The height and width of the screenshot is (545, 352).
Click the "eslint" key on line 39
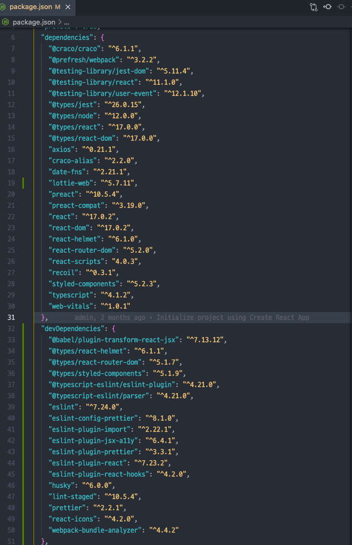[63, 407]
